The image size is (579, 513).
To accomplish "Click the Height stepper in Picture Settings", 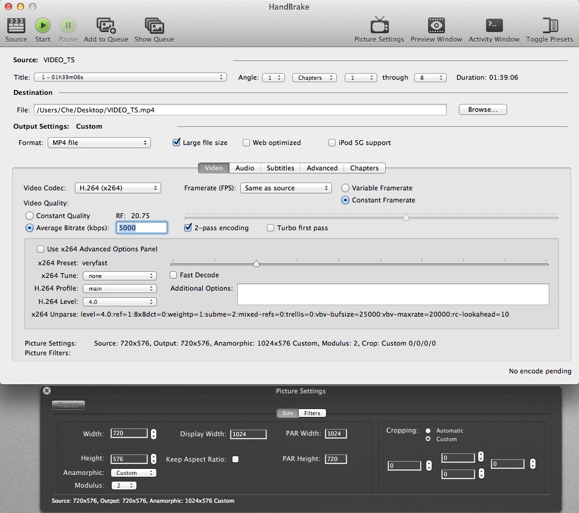I will [x=153, y=459].
